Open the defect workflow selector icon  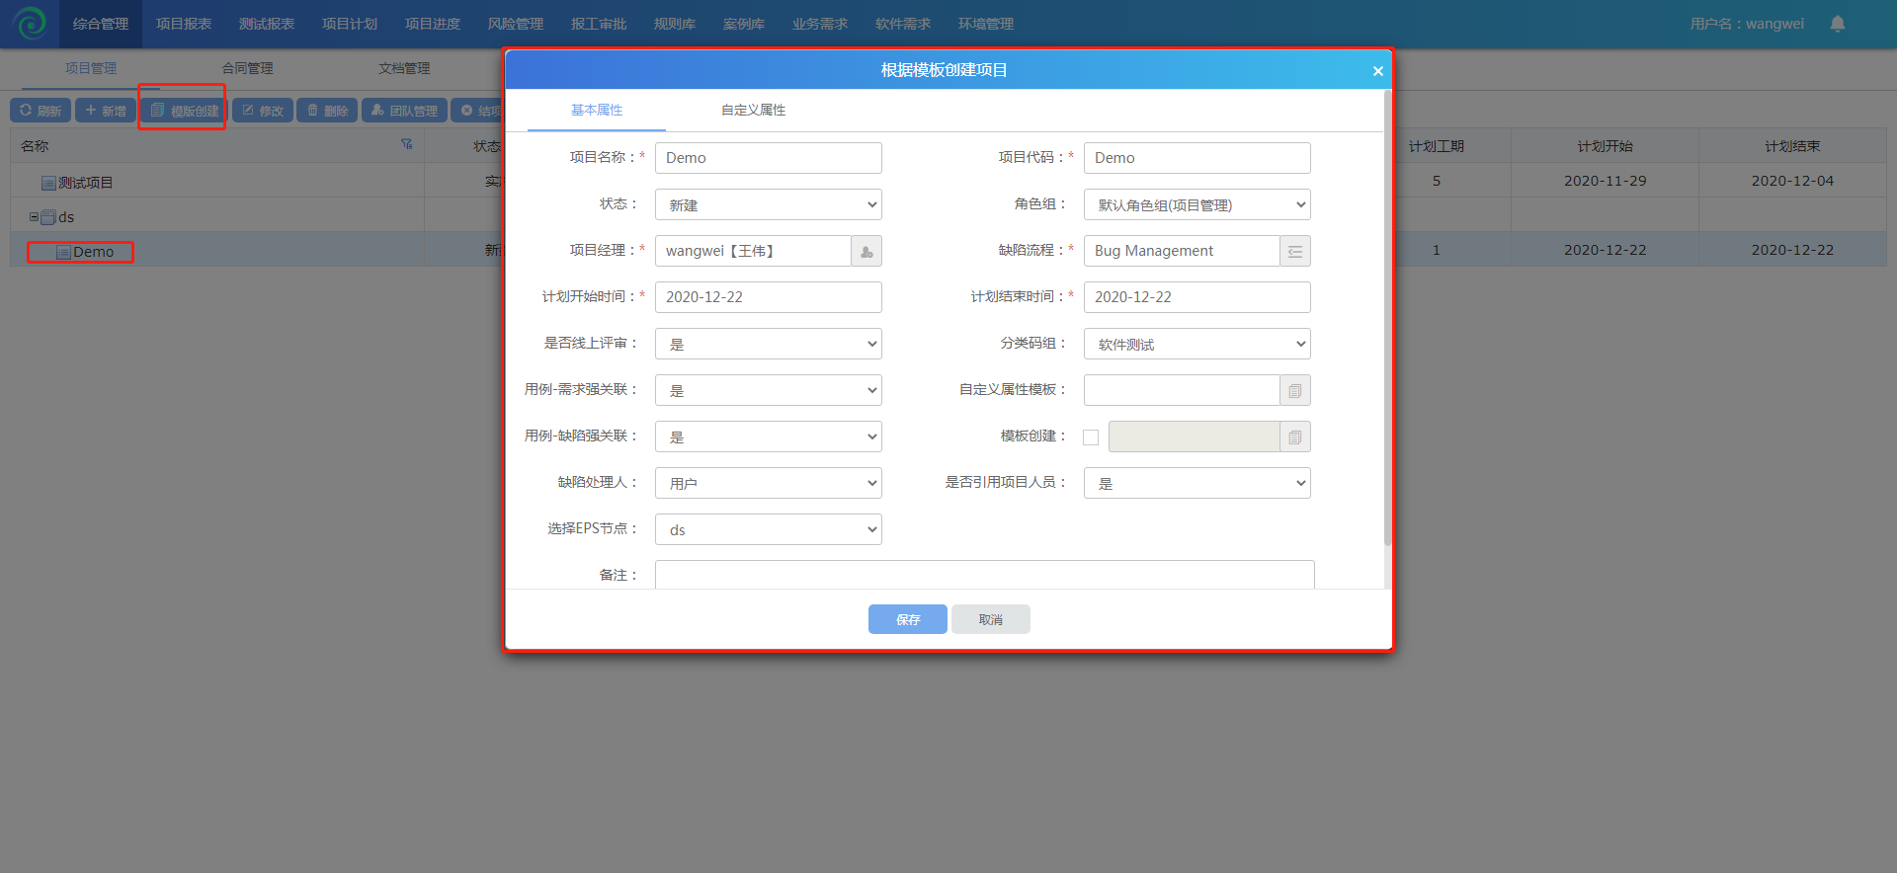click(x=1294, y=252)
